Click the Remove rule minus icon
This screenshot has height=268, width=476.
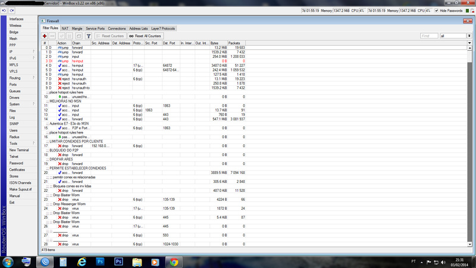click(x=52, y=36)
